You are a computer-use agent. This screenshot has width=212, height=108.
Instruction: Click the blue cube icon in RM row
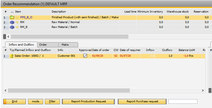[x=12, y=22]
